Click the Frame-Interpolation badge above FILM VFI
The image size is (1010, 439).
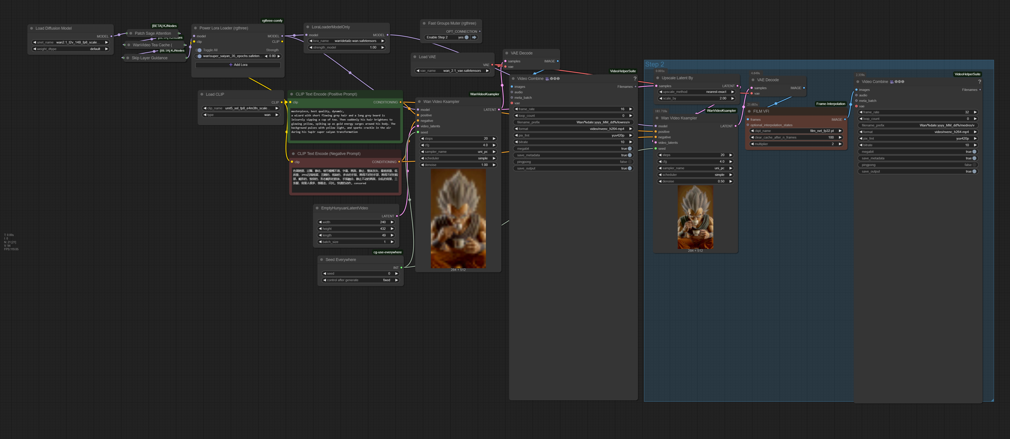(x=830, y=104)
